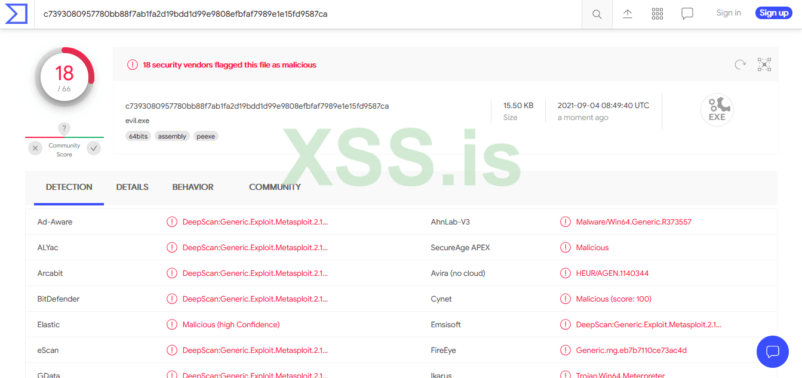Click the SecureAge APEX vendor name
The height and width of the screenshot is (378, 802).
[460, 248]
